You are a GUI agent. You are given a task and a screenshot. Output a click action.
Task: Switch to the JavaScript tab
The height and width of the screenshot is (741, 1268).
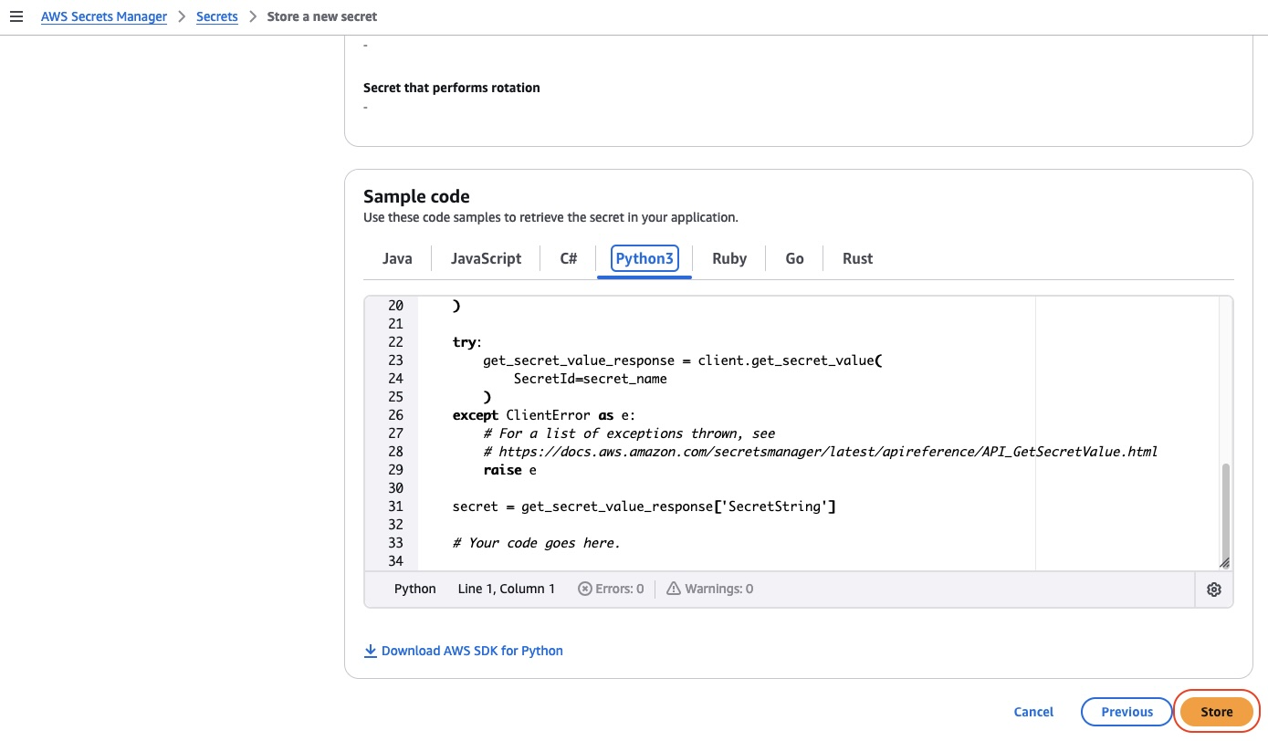pos(486,258)
